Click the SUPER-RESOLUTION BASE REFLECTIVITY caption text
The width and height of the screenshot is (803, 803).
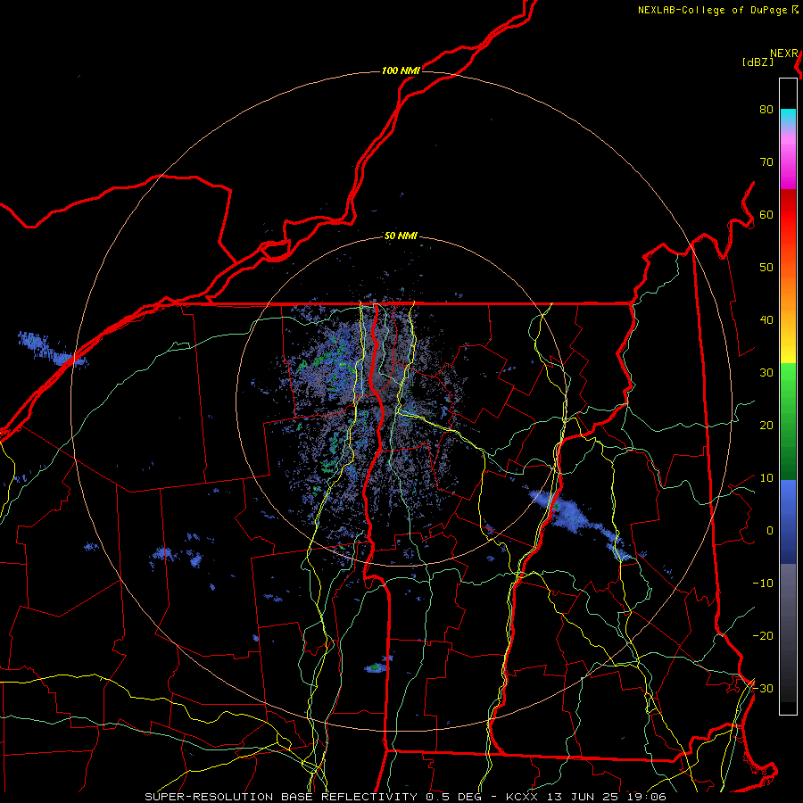[279, 797]
